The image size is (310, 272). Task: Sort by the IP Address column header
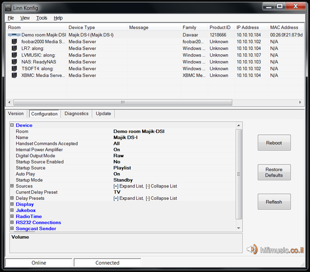(x=251, y=27)
